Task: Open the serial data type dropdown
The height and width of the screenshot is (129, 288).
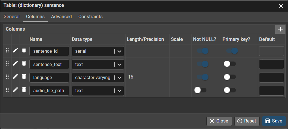Action: [x=98, y=51]
